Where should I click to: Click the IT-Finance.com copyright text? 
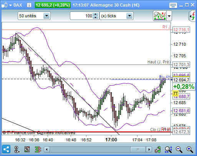(x=19, y=133)
